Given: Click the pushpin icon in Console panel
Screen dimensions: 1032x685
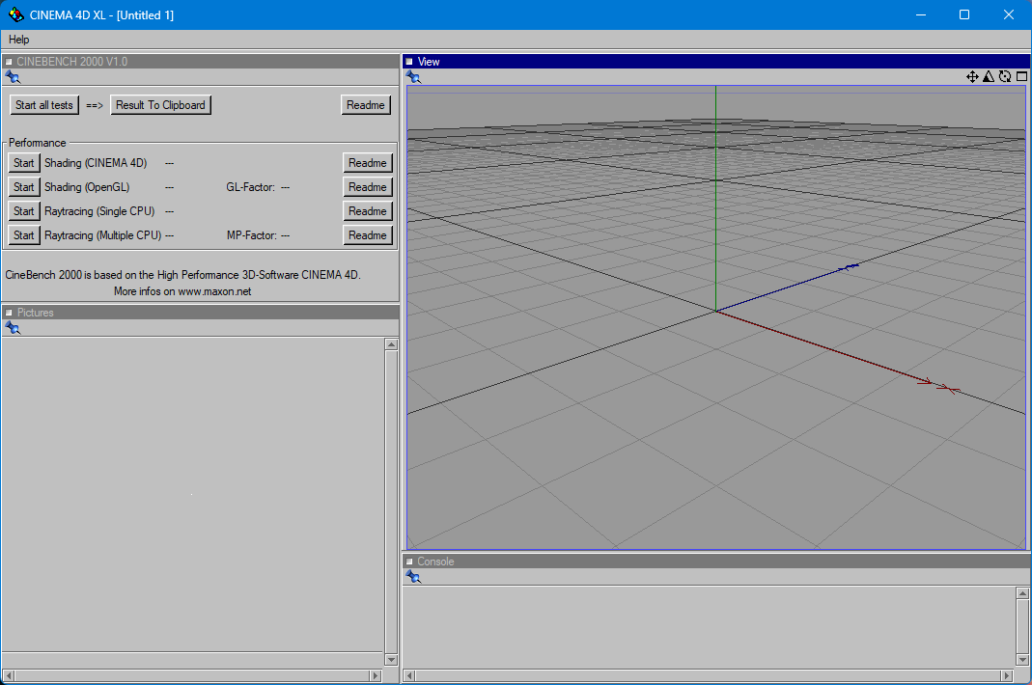Looking at the screenshot, I should pos(413,577).
